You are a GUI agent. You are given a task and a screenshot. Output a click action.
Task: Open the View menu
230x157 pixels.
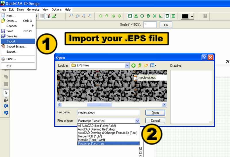click(x=45, y=9)
